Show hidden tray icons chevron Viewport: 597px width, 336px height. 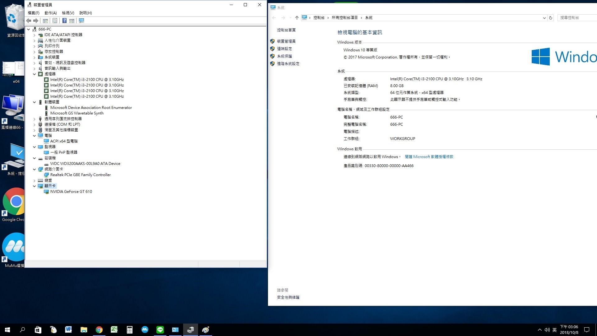click(539, 330)
